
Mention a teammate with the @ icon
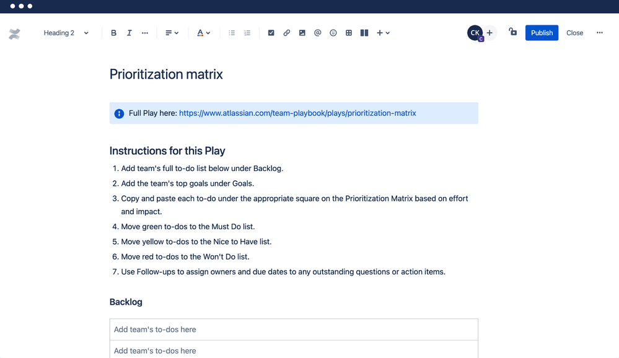pyautogui.click(x=317, y=32)
